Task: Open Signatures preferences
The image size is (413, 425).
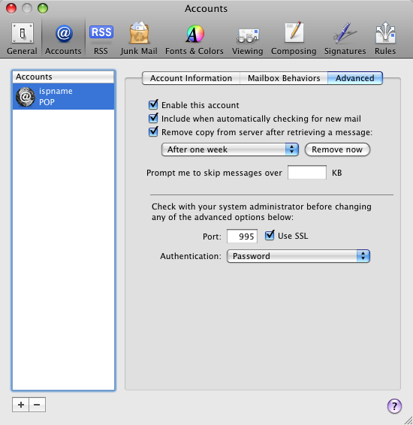Action: pos(345,39)
